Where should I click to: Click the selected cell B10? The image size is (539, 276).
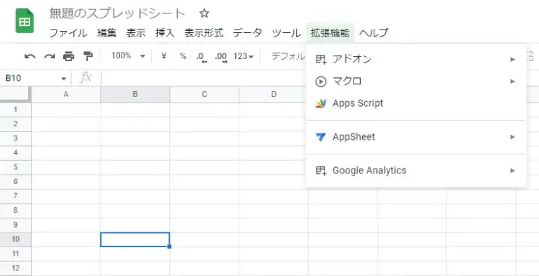(x=135, y=239)
